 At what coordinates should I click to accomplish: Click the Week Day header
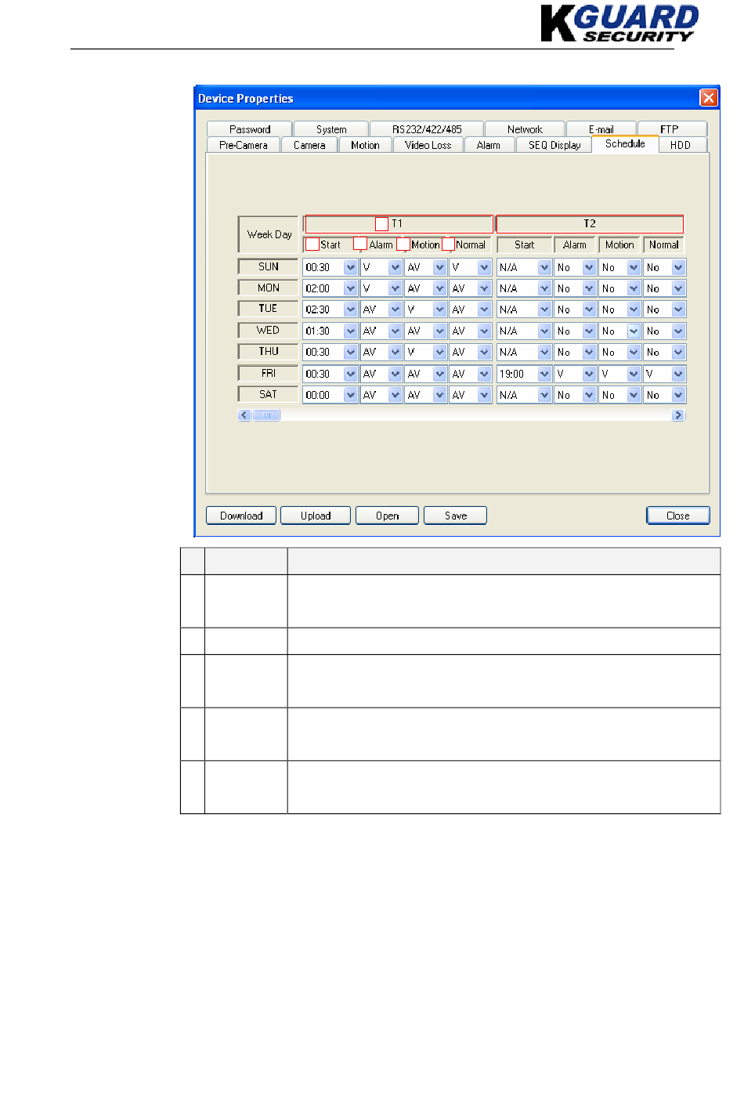tap(269, 234)
